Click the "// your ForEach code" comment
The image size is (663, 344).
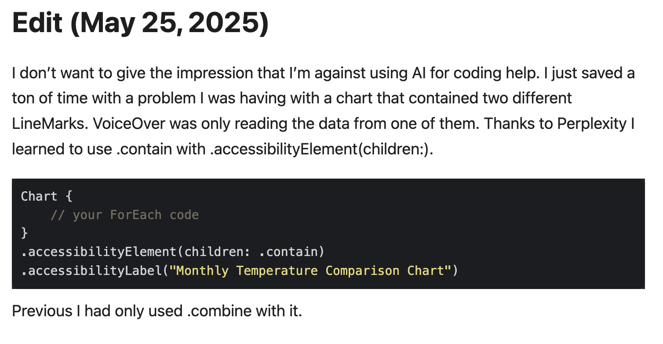(x=124, y=215)
